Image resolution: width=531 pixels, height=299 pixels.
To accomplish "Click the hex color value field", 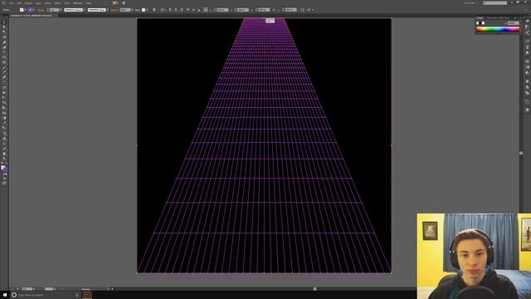I will pos(513,23).
